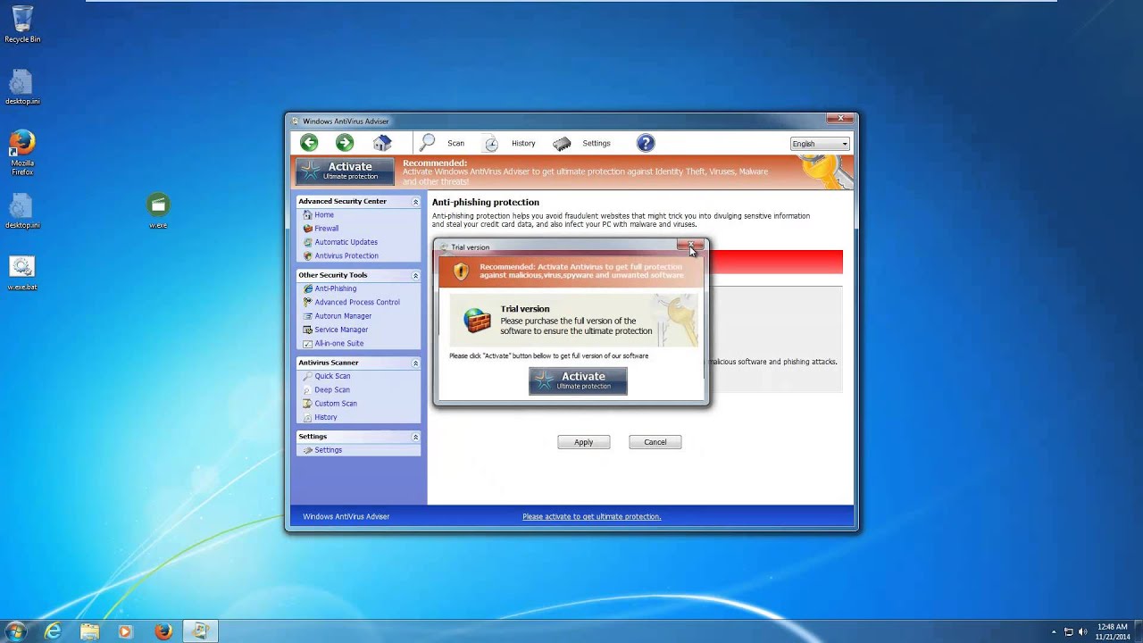Open the blue Help question mark
The height and width of the screenshot is (643, 1143).
tap(646, 143)
